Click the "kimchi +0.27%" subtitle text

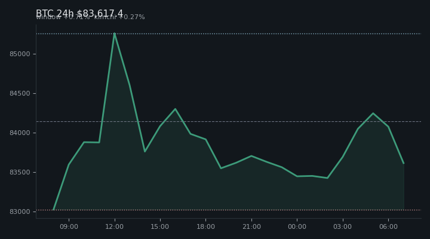[x=119, y=17]
